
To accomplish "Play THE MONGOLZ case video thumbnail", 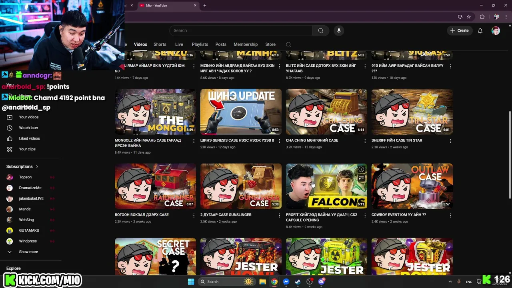I will (155, 112).
